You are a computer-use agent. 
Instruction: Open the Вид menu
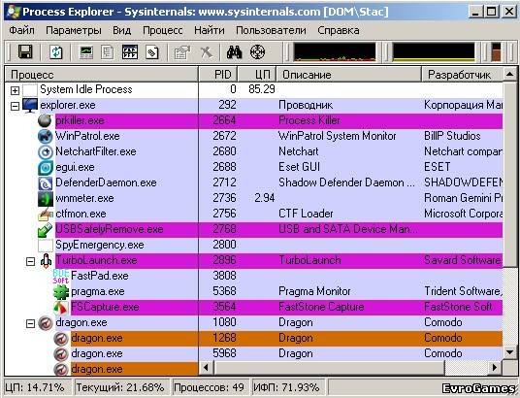click(x=121, y=30)
